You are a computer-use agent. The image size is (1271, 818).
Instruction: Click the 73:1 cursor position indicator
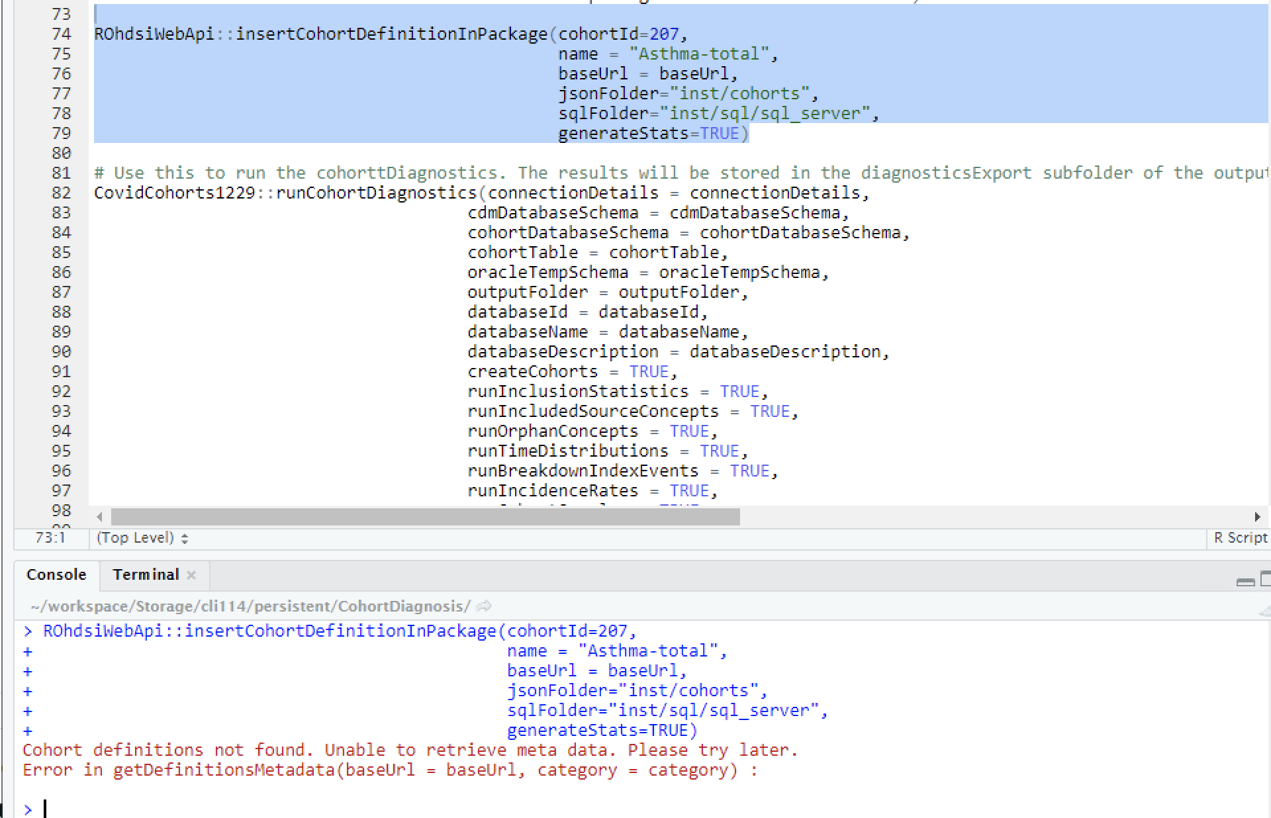(48, 538)
